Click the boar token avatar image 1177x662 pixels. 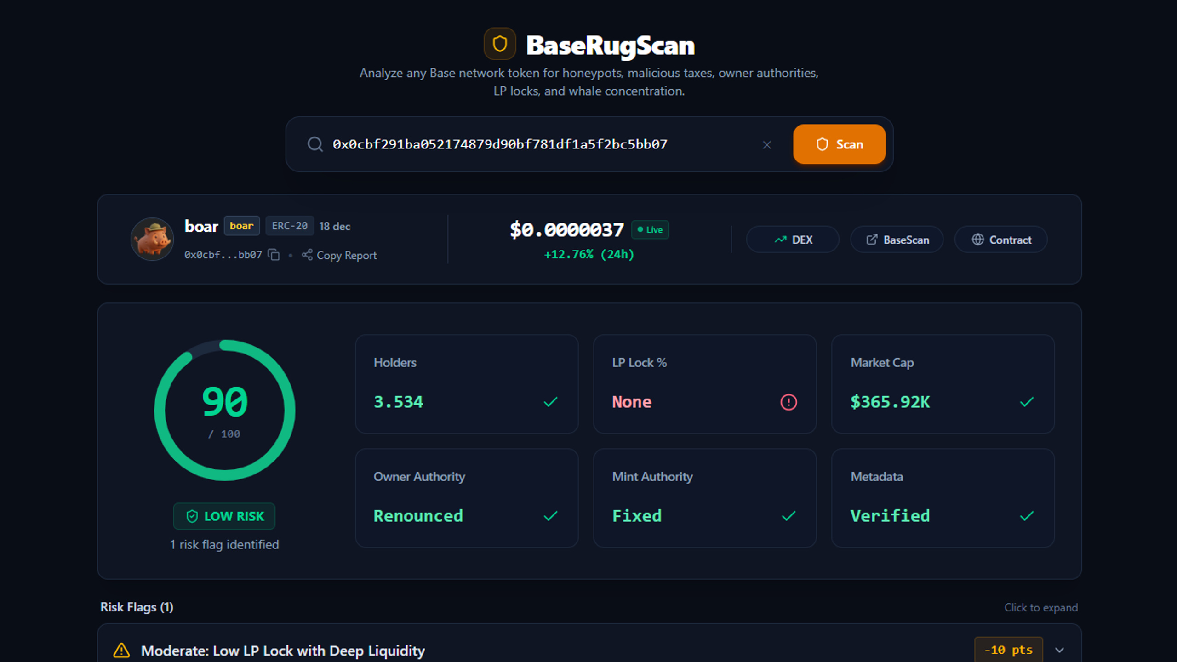tap(152, 239)
